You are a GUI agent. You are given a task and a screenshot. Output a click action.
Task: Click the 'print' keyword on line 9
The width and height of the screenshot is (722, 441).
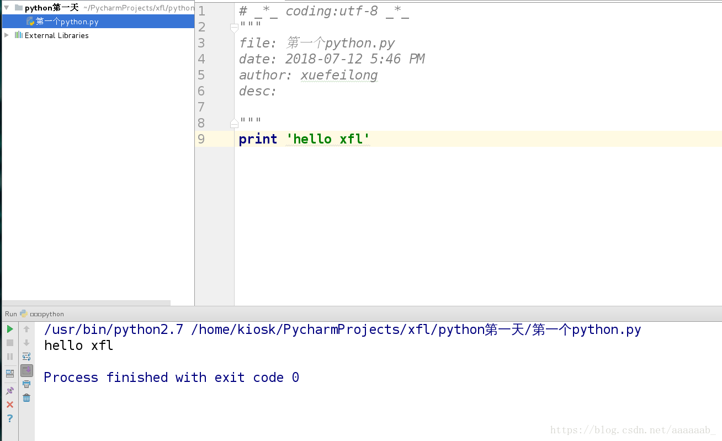pyautogui.click(x=258, y=139)
